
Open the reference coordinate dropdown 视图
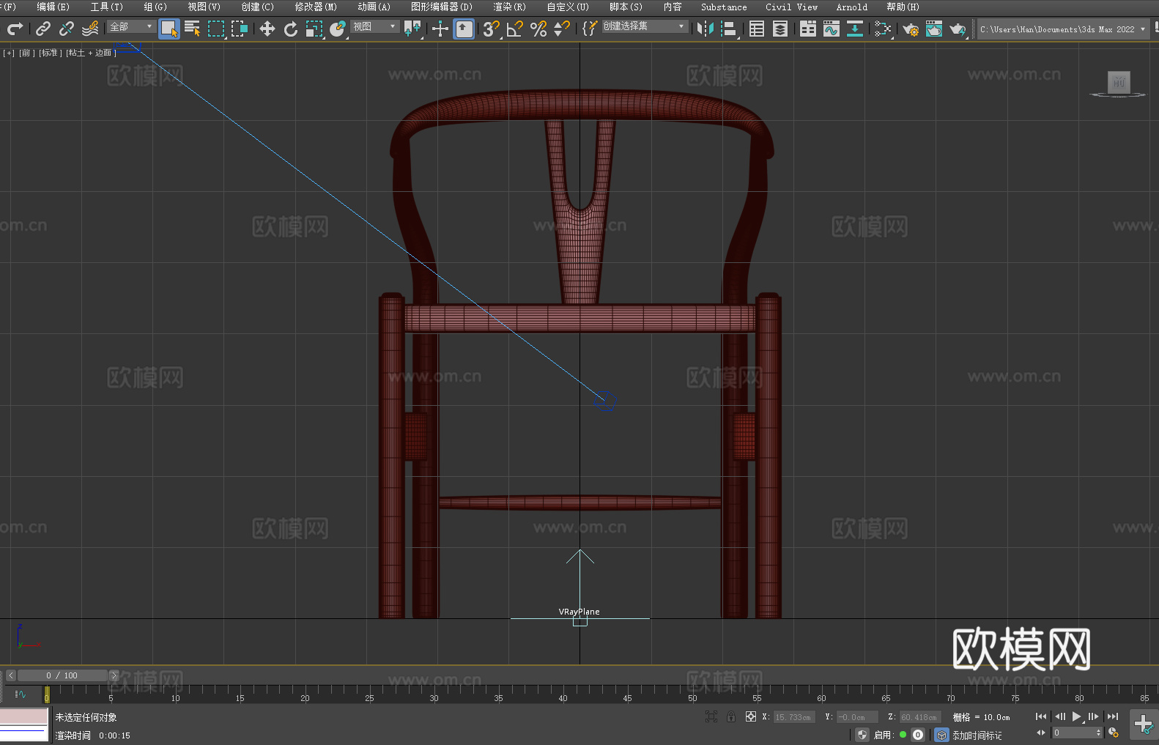pos(374,26)
